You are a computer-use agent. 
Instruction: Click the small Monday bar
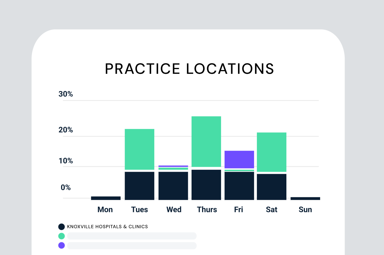point(106,198)
